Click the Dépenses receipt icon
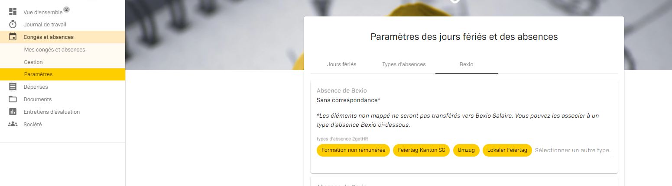The image size is (672, 186). pos(13,87)
